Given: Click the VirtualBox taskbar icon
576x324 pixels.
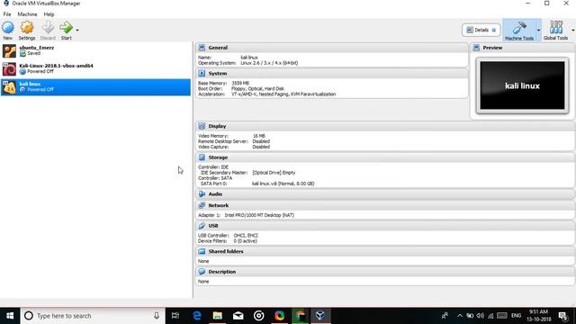Looking at the screenshot, I should [320, 316].
